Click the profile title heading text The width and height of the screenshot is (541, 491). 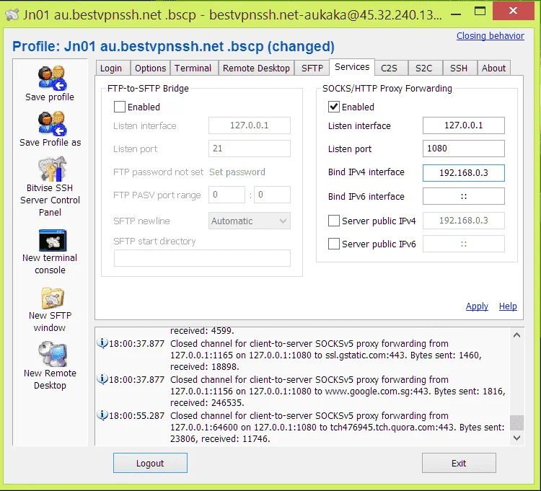click(174, 46)
